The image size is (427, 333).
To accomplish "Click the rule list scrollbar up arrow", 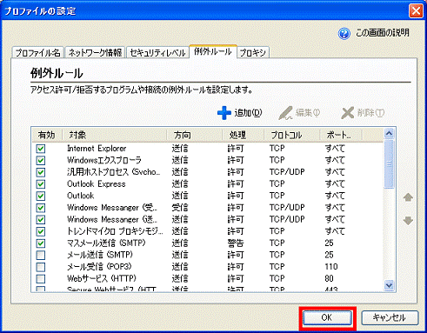I will tap(389, 134).
